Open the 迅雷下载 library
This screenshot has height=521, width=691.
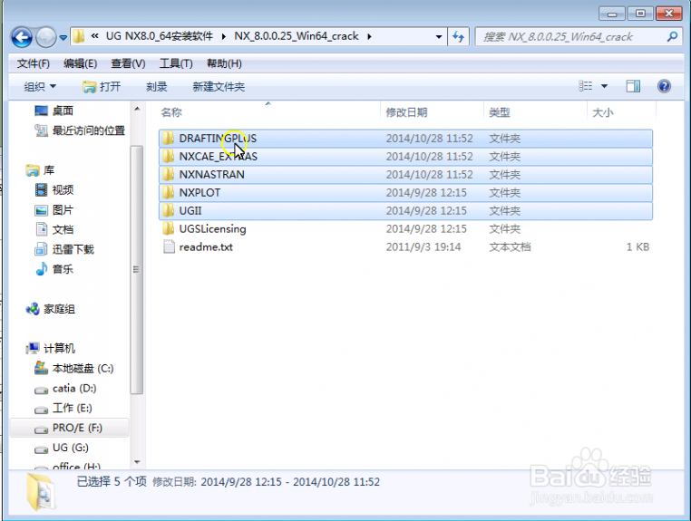coord(73,249)
